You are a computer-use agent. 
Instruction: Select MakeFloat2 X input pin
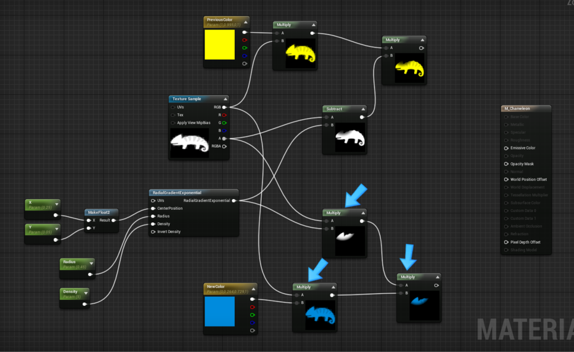(x=89, y=220)
